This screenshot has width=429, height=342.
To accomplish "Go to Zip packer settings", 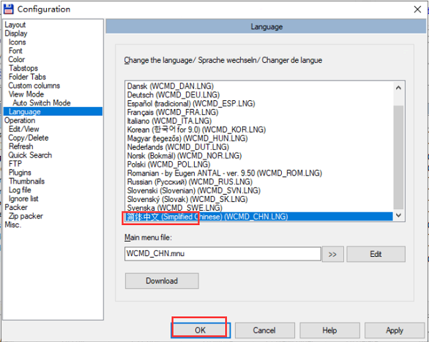I will click(x=25, y=216).
